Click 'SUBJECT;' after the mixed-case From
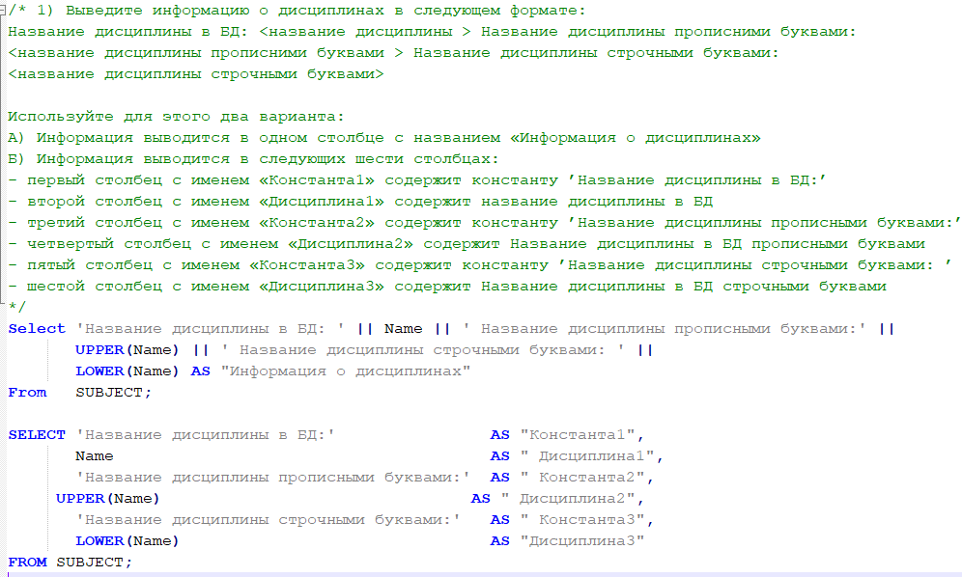Image resolution: width=962 pixels, height=577 pixels. (x=114, y=393)
